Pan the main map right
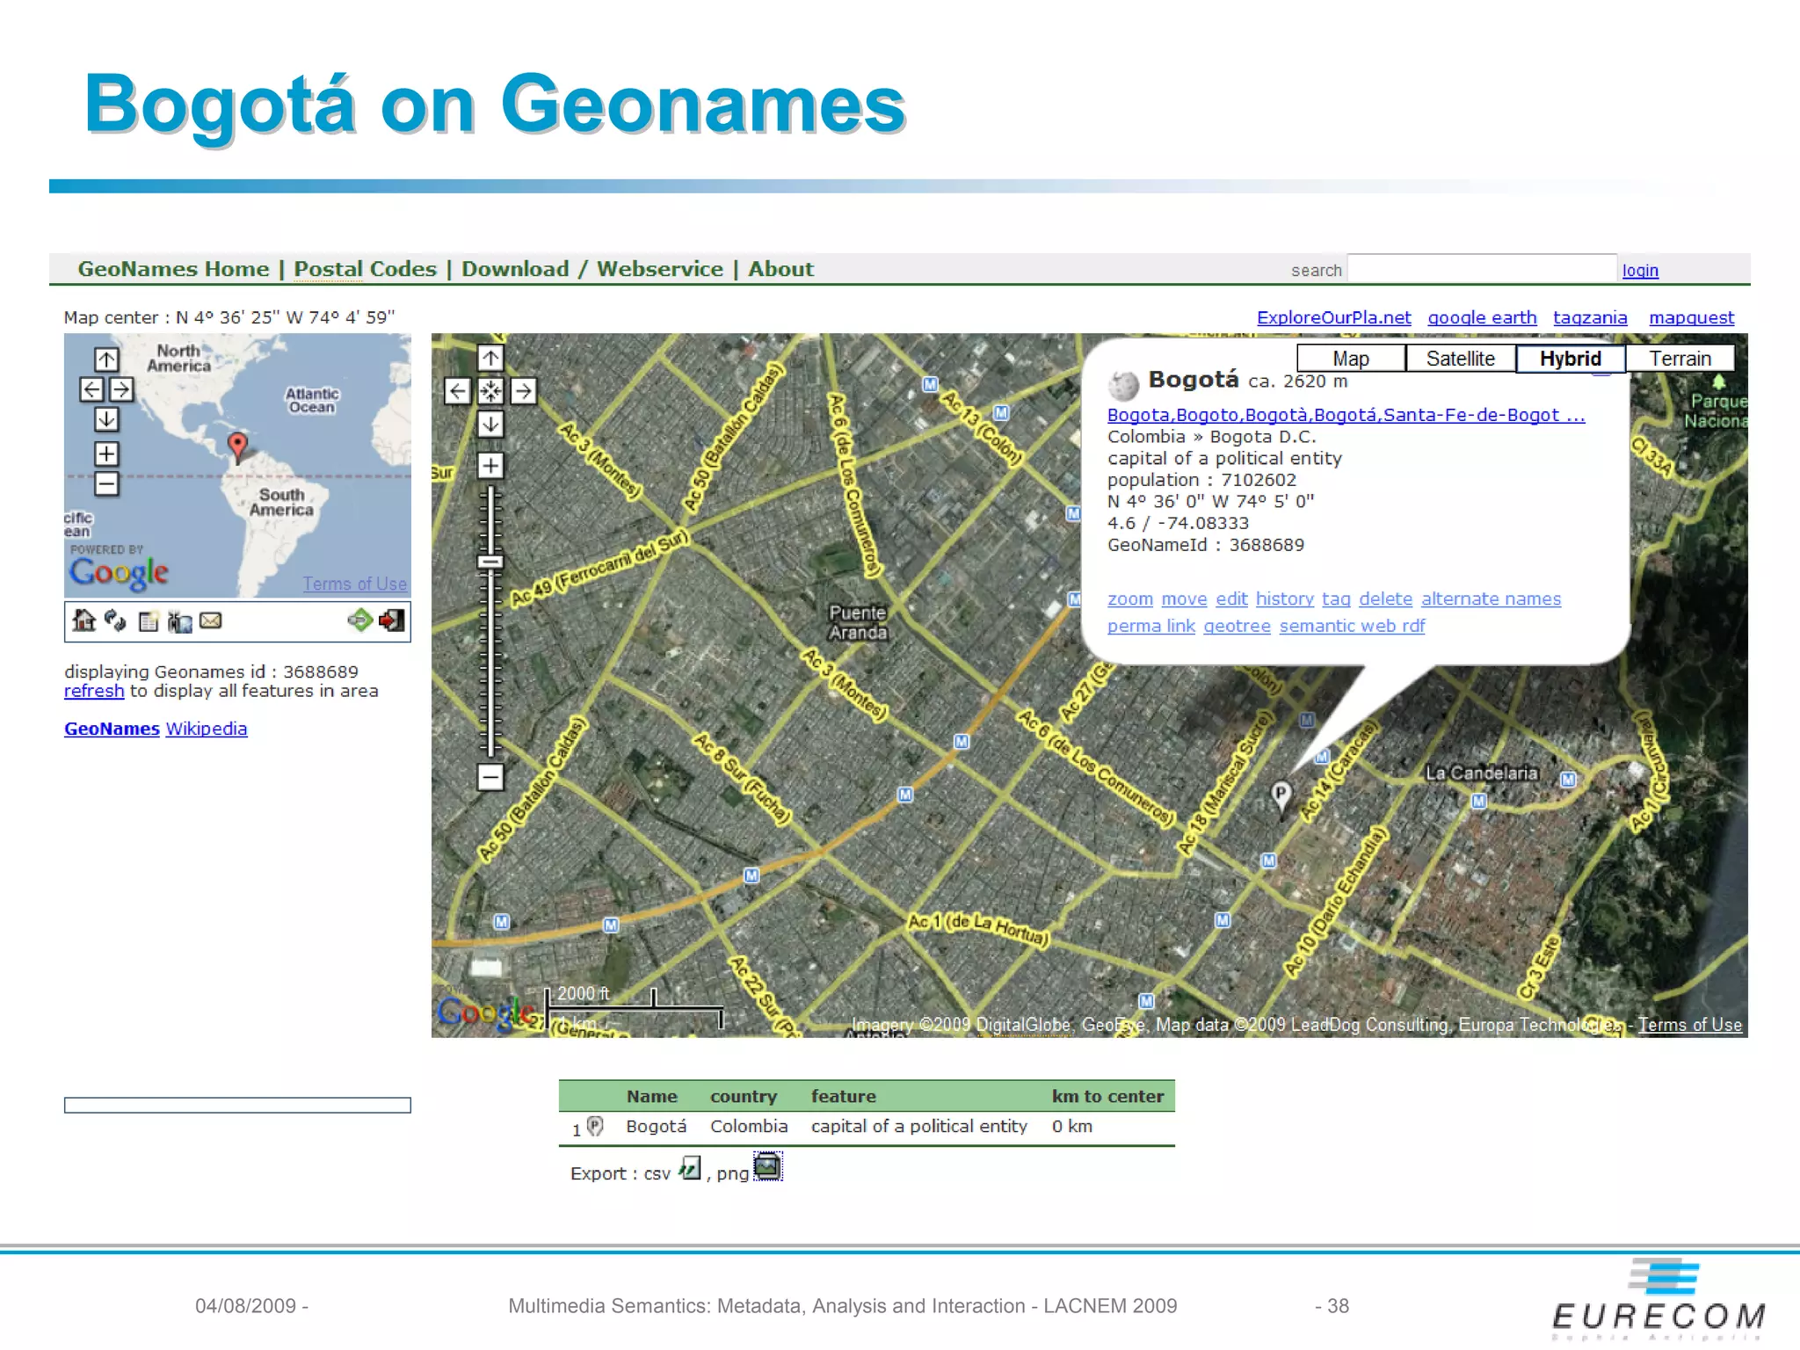This screenshot has width=1800, height=1350. pyautogui.click(x=524, y=391)
